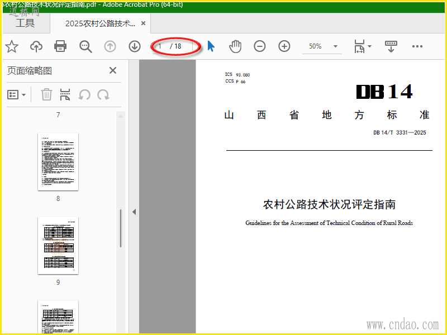Activate the hand pan tool

click(235, 46)
